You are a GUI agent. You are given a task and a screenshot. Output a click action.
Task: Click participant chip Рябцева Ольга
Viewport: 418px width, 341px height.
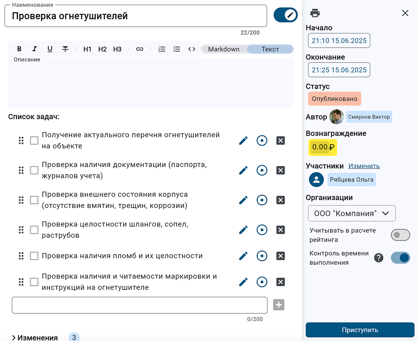(x=352, y=180)
